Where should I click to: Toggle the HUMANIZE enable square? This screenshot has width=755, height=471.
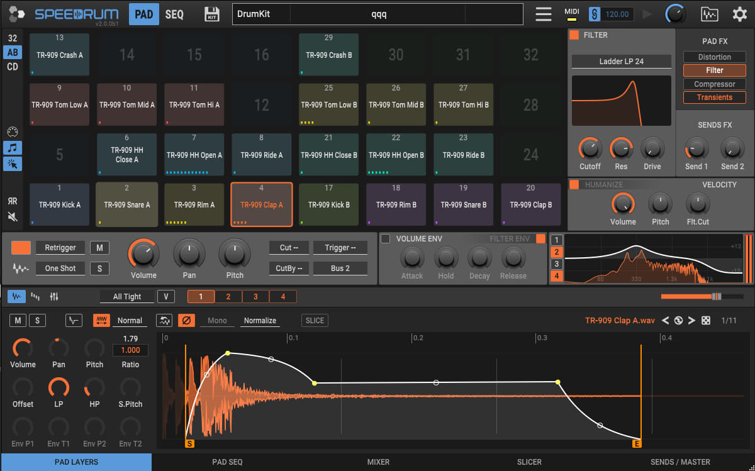click(574, 184)
